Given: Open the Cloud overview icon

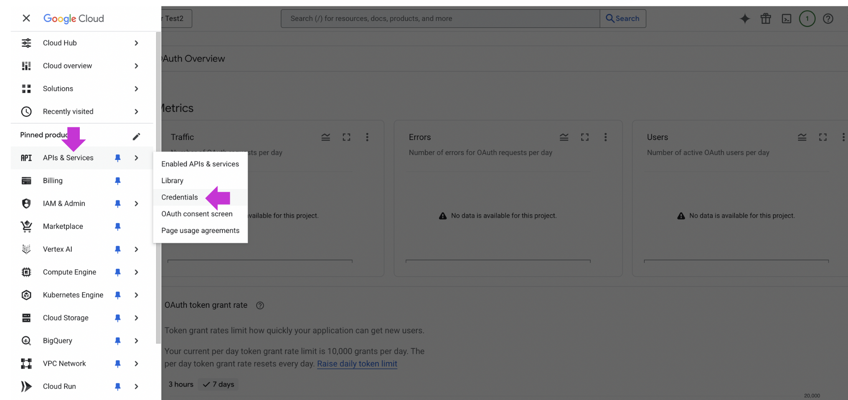Looking at the screenshot, I should [26, 66].
